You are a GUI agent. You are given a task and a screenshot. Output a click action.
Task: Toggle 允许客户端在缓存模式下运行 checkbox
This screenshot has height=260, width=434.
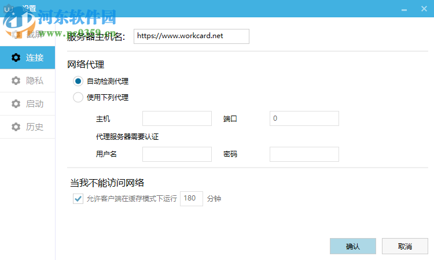[x=78, y=199]
